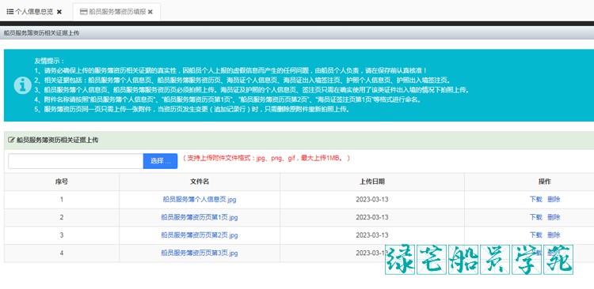Screen dimensions: 594x289
Task: Click the info icon in the tips banner
Action: point(23,85)
